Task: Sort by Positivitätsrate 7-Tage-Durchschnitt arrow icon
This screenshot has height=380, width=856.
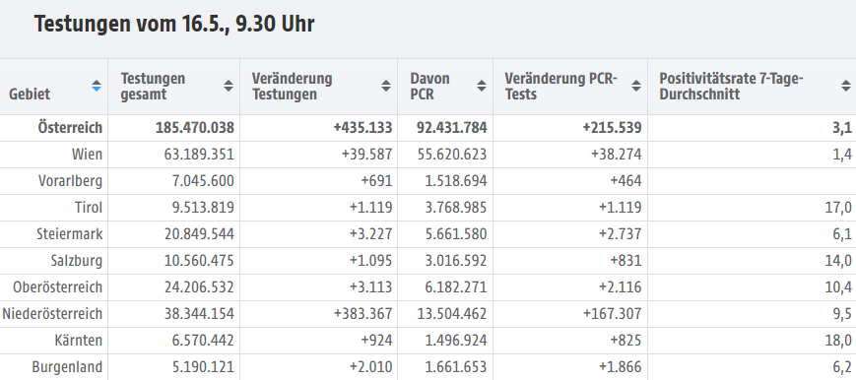Action: 845,86
